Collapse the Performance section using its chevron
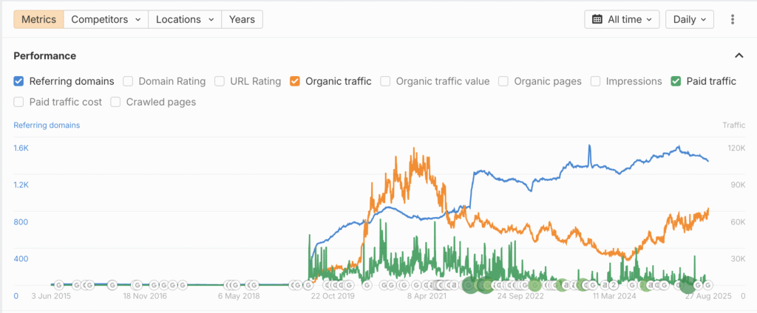 point(739,55)
